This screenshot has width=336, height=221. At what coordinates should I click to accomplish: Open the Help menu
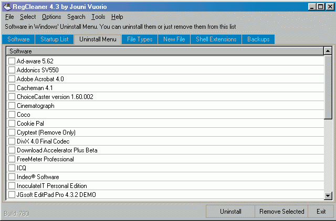pos(117,17)
